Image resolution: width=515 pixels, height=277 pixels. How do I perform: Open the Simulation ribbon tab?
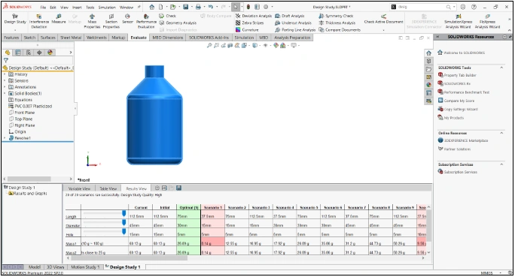pos(244,38)
